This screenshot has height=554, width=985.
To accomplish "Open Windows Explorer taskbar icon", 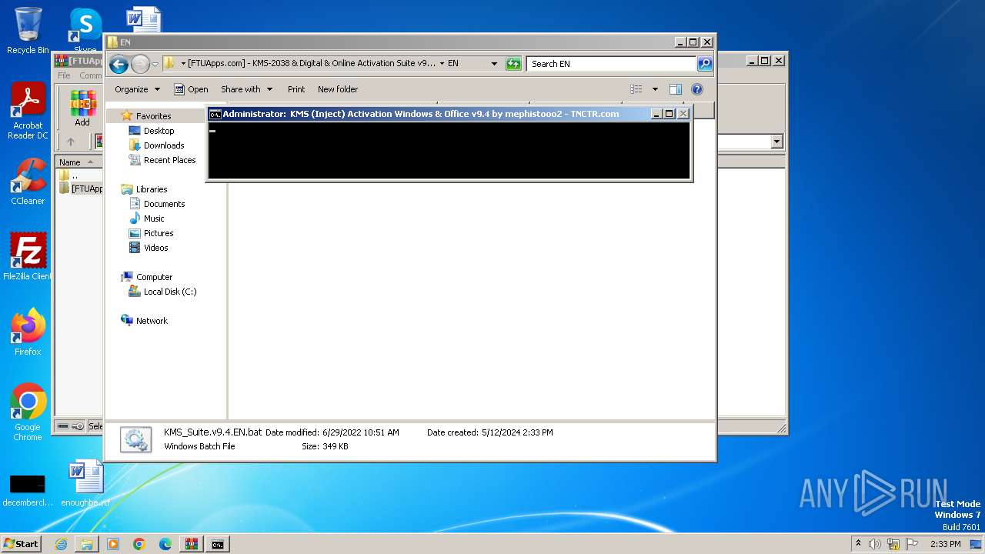I will click(87, 544).
